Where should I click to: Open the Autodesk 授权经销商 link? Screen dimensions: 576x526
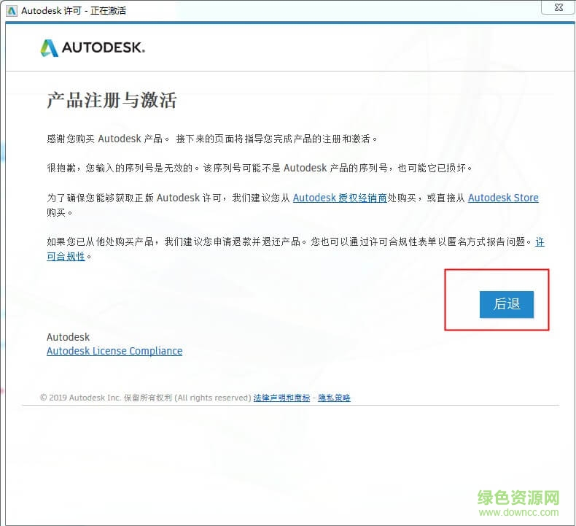(x=340, y=198)
